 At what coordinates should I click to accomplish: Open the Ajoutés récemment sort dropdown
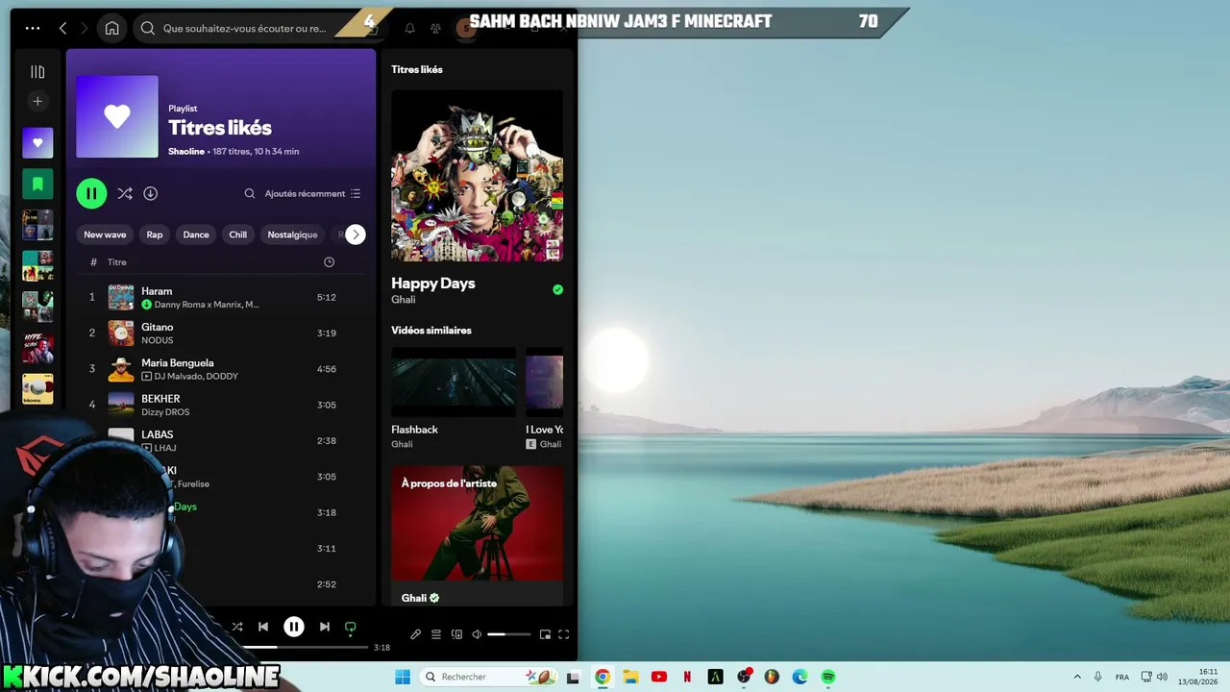[x=313, y=193]
